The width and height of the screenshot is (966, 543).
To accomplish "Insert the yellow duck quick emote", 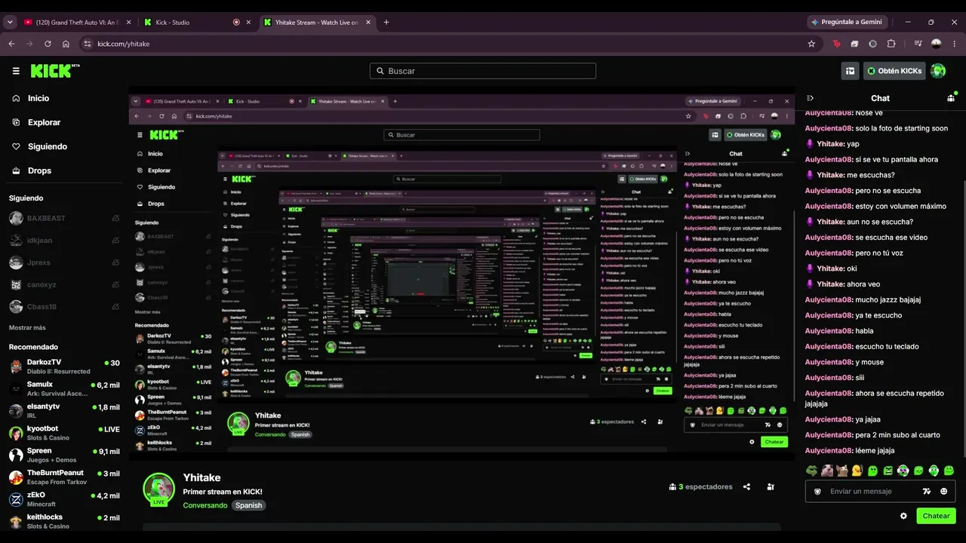I will pyautogui.click(x=857, y=471).
